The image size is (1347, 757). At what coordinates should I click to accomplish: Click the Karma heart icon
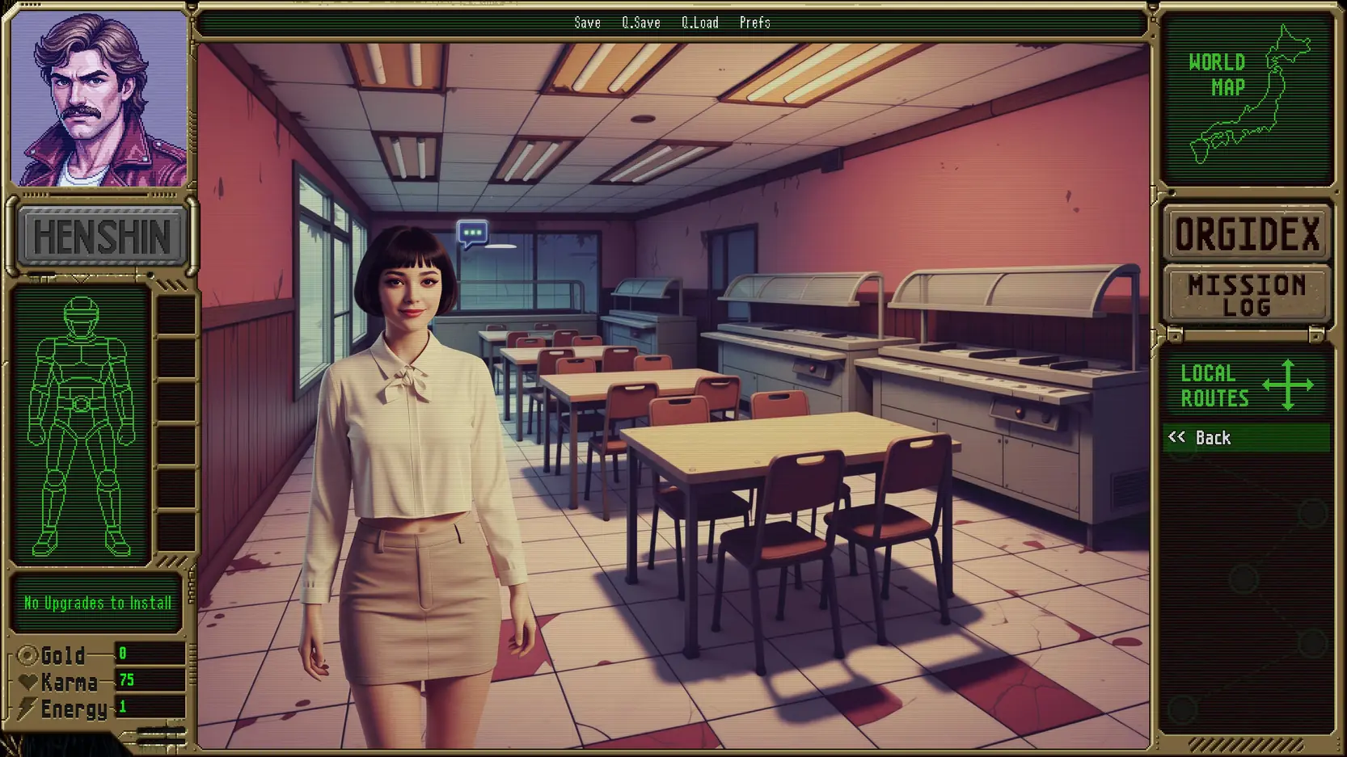pos(28,682)
